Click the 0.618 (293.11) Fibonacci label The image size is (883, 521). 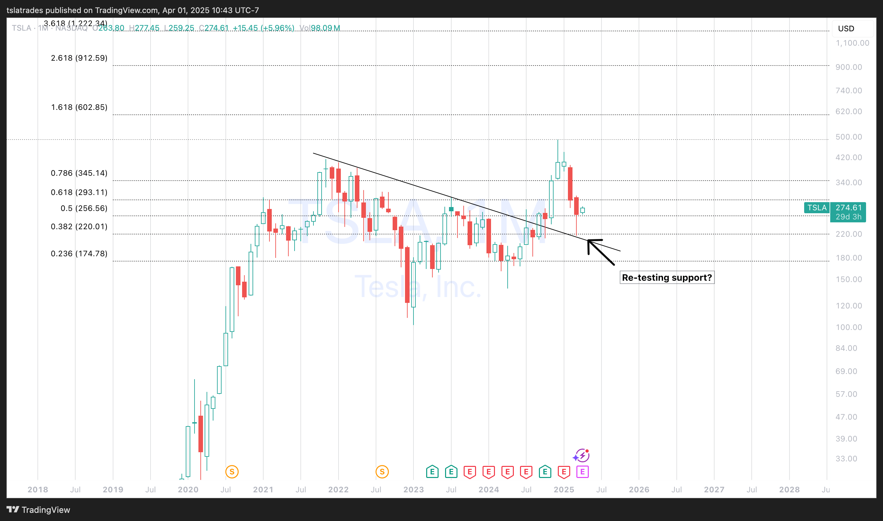pos(79,192)
